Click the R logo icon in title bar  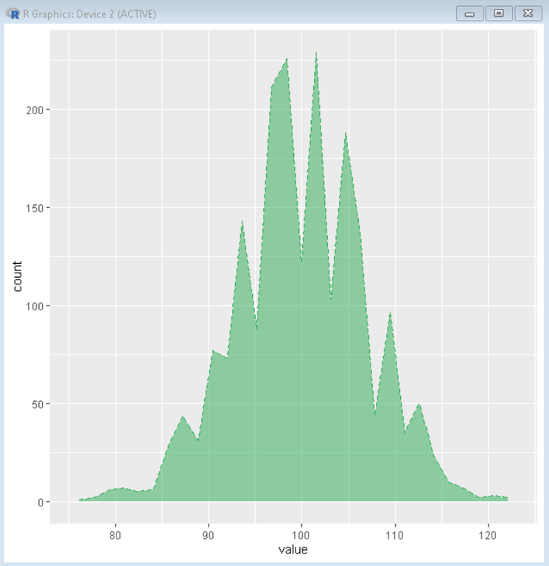(x=13, y=14)
